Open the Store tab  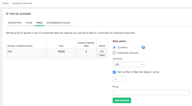(29, 23)
